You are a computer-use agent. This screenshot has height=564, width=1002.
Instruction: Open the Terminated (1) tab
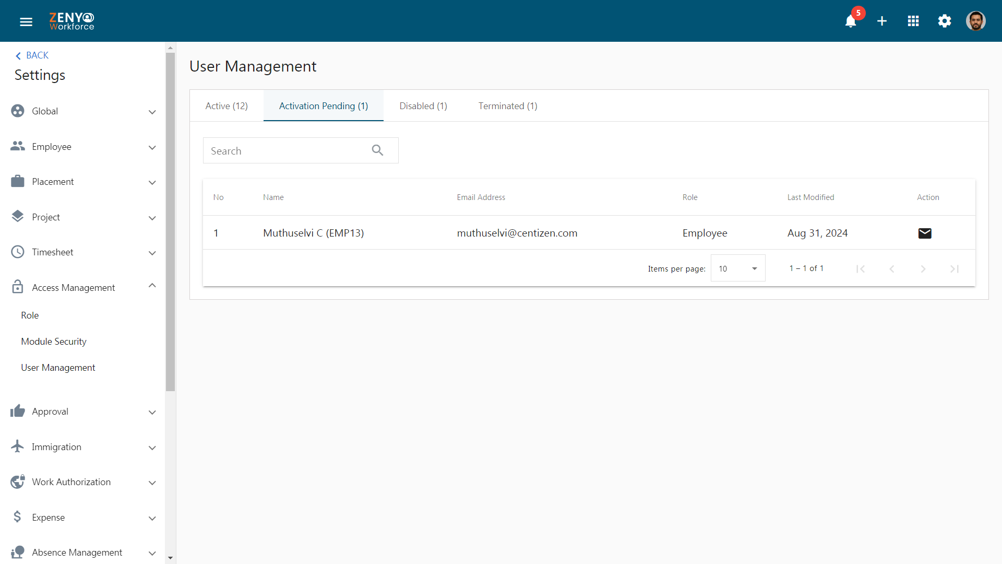point(508,105)
